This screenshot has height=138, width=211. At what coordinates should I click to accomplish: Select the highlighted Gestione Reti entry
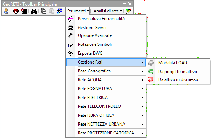106,62
